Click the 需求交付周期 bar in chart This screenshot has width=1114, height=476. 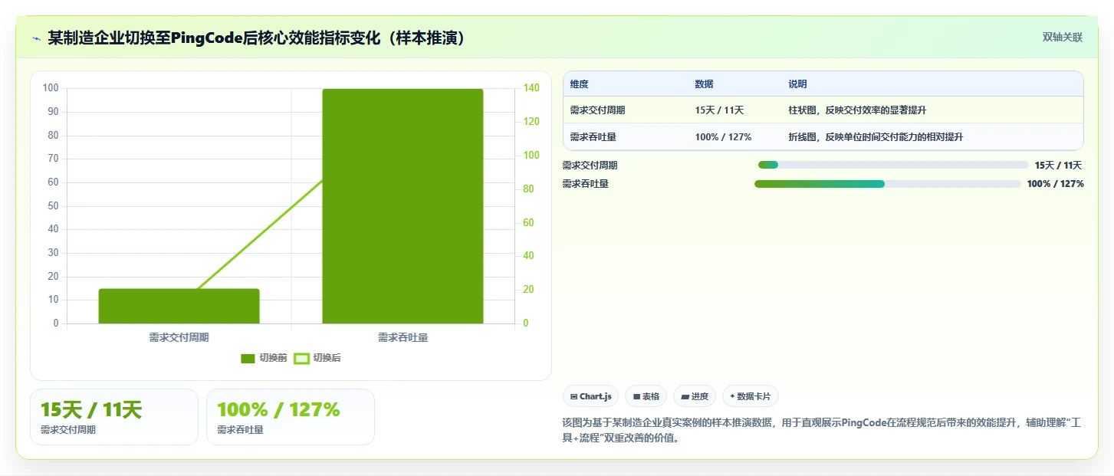tap(179, 306)
